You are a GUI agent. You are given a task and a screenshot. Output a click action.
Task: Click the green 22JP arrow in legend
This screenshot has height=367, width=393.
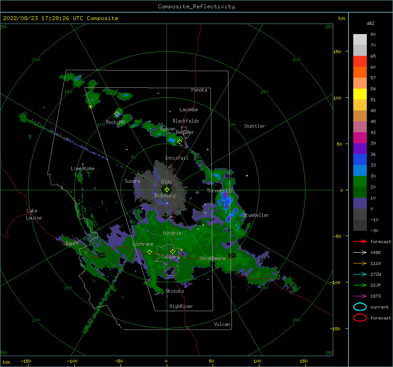tap(360, 285)
